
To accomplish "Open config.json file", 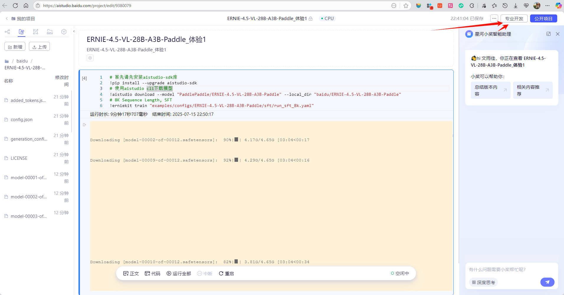I will point(22,120).
